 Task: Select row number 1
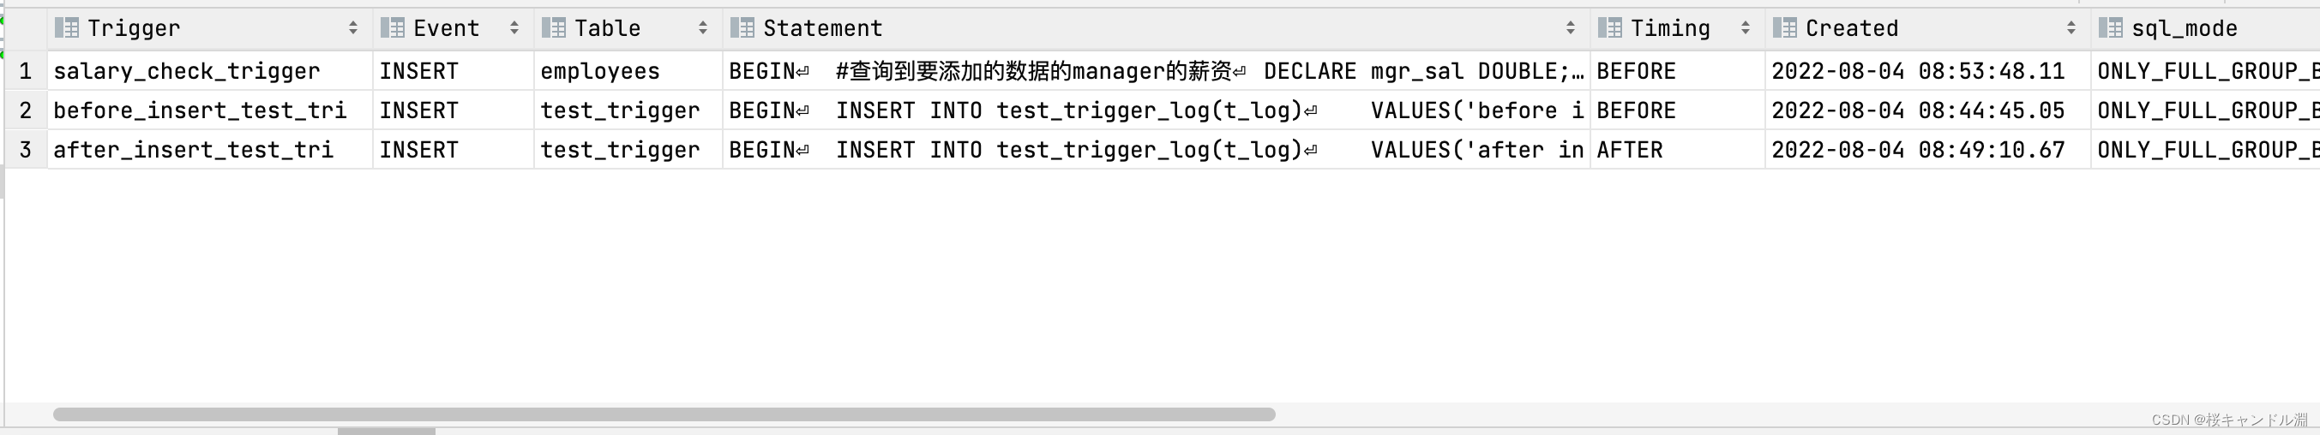25,71
